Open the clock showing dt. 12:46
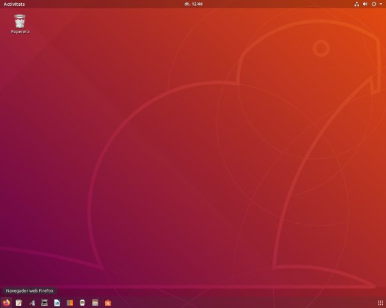This screenshot has height=308, width=386. 194,4
